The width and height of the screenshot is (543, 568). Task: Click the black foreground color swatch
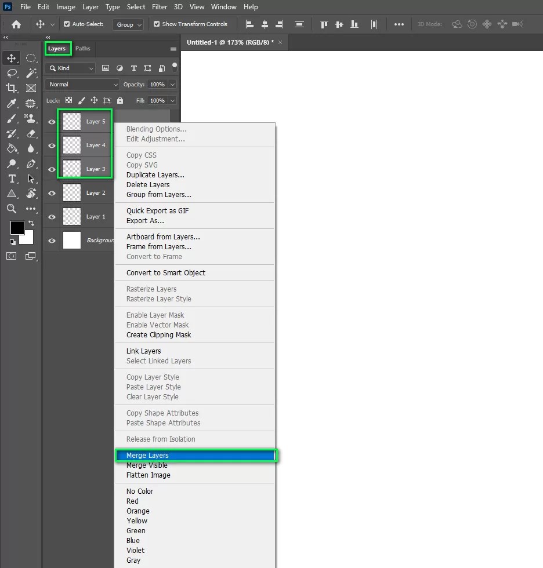point(17,228)
